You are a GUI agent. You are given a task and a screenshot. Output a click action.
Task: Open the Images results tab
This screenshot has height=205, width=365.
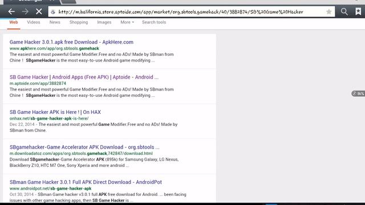pos(104,22)
